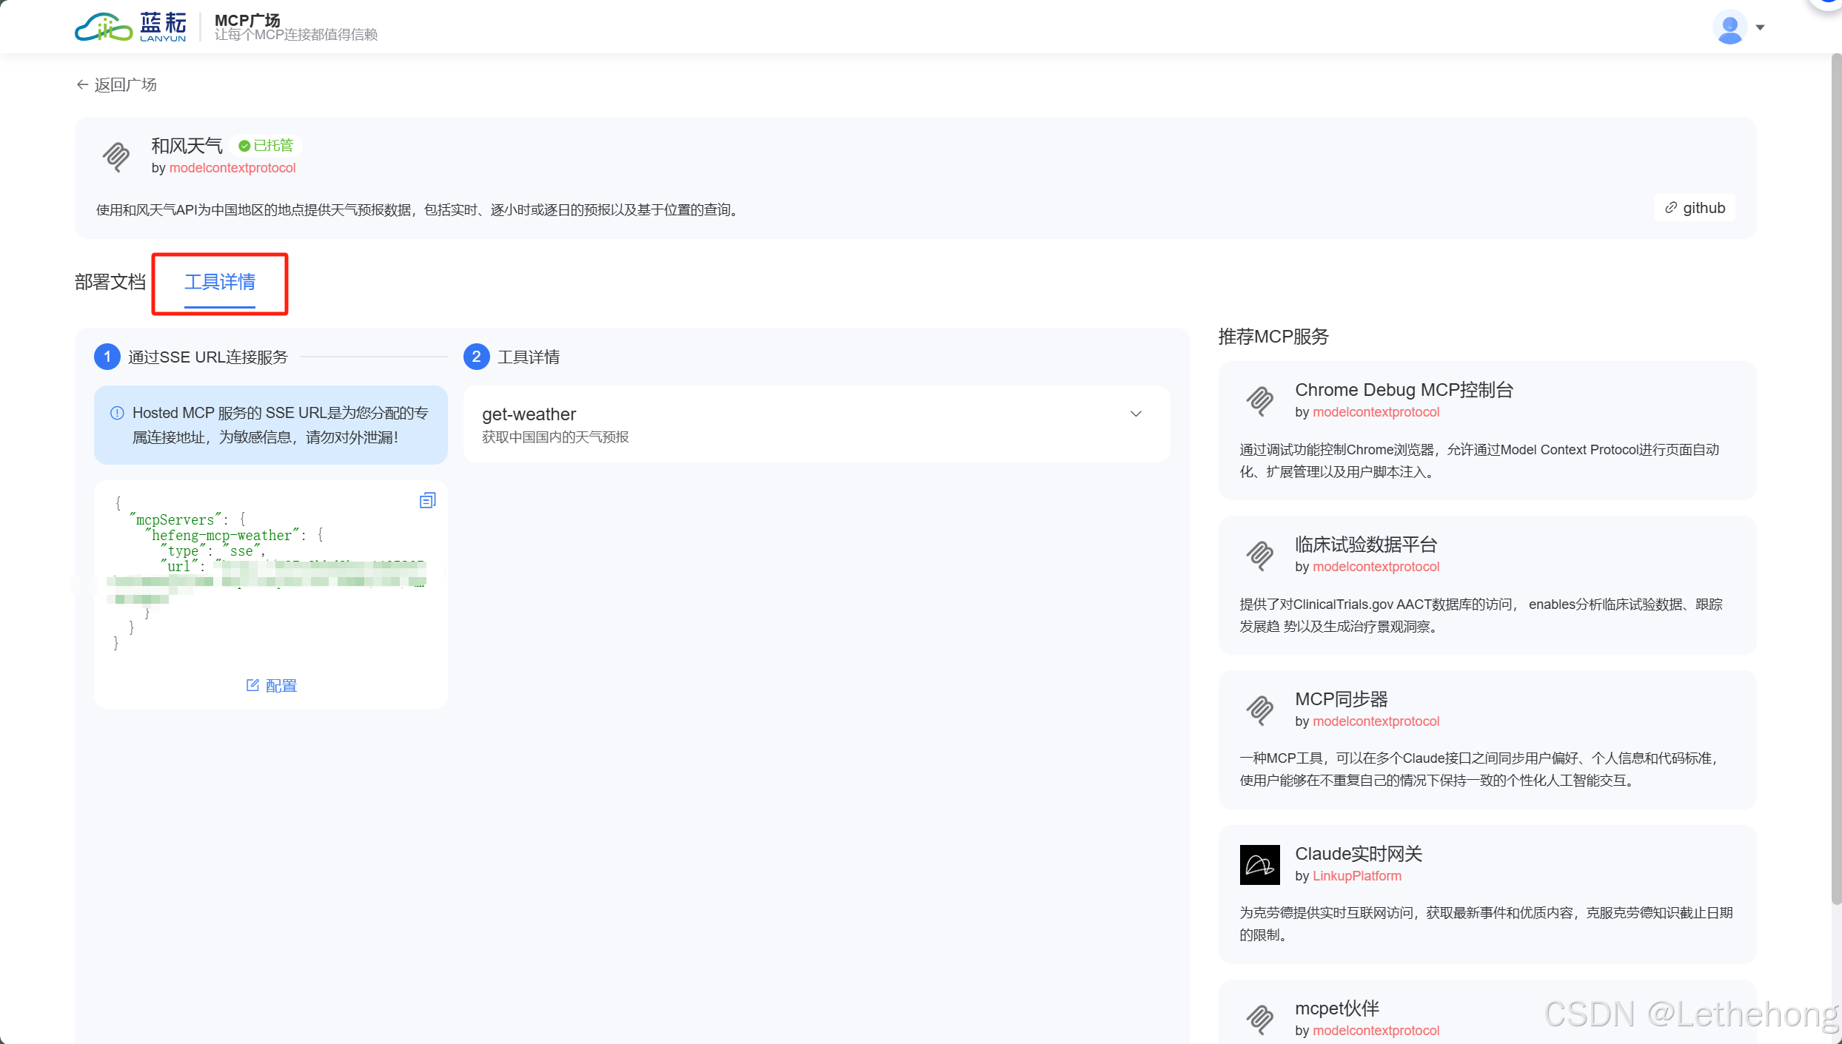This screenshot has height=1044, width=1842.
Task: Click step 1 通过SSE URL连接服务
Action: click(x=192, y=357)
